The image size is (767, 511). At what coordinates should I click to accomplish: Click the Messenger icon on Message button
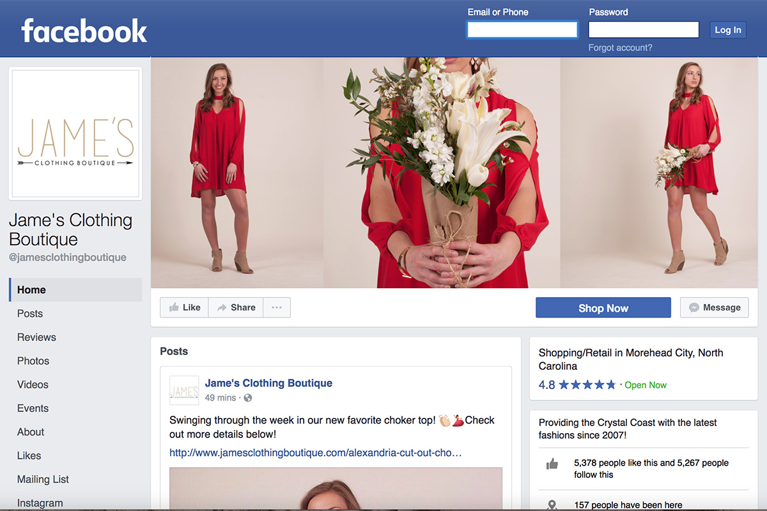pyautogui.click(x=694, y=308)
